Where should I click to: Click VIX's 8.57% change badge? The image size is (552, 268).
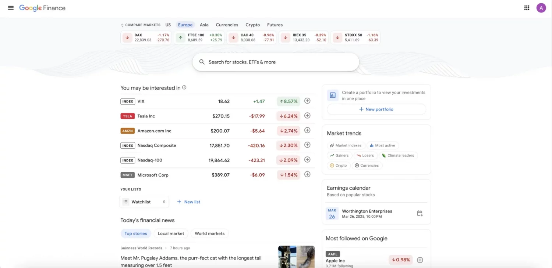click(289, 101)
